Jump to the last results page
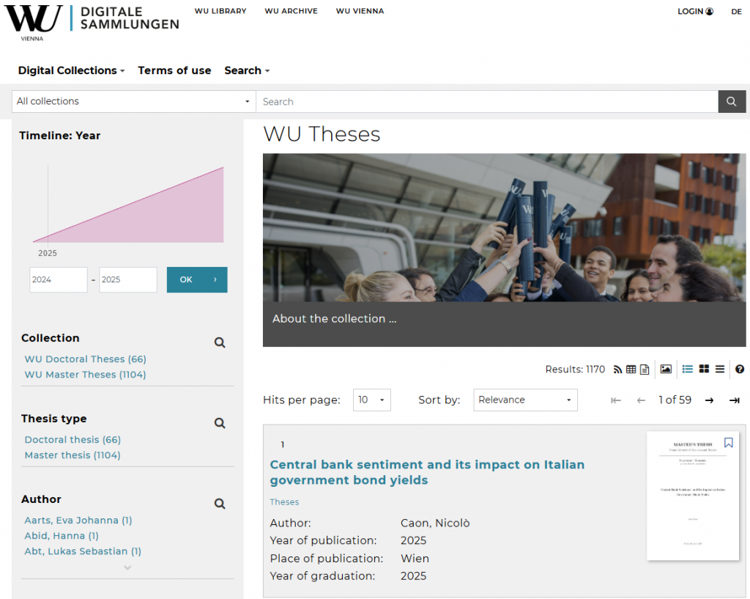Screen dimensions: 750x599 [734, 400]
